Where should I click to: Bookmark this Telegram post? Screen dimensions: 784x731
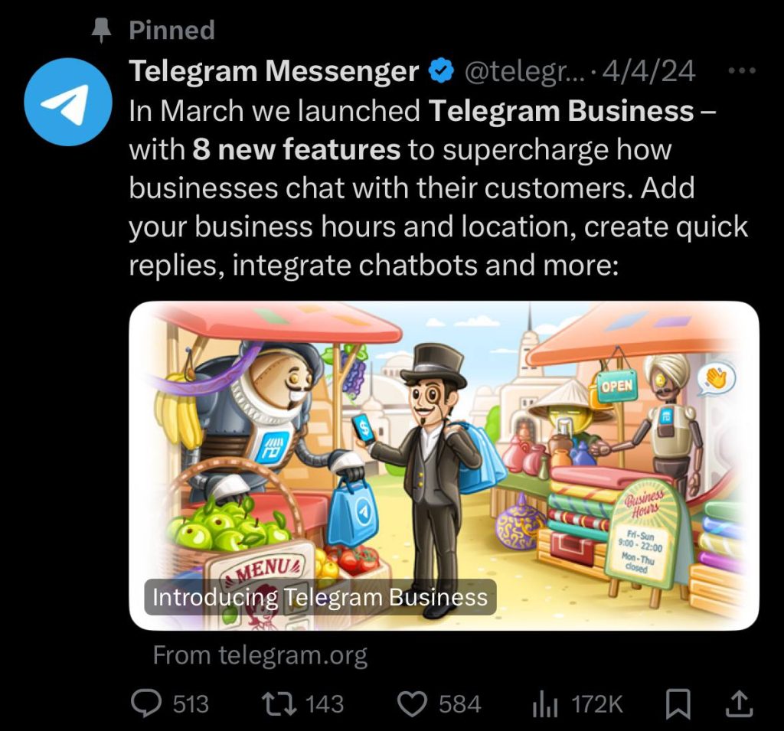[x=679, y=704]
